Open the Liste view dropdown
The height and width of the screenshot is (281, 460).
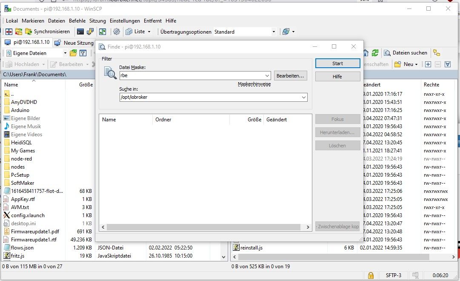coord(149,32)
